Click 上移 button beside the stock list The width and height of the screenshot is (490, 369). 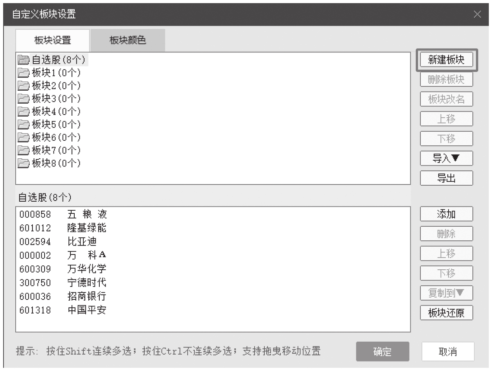(447, 253)
